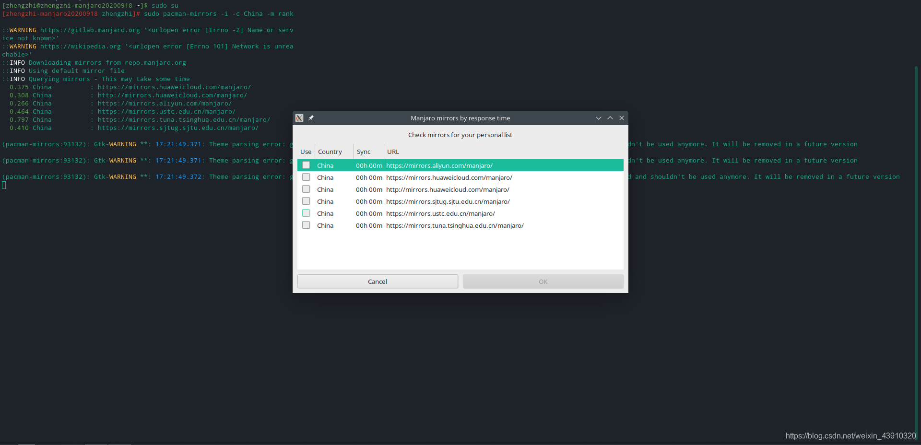Select the https://mirrors.aliyun.com/manjaro/ URL row
Screen dimensions: 921x445
pos(460,165)
